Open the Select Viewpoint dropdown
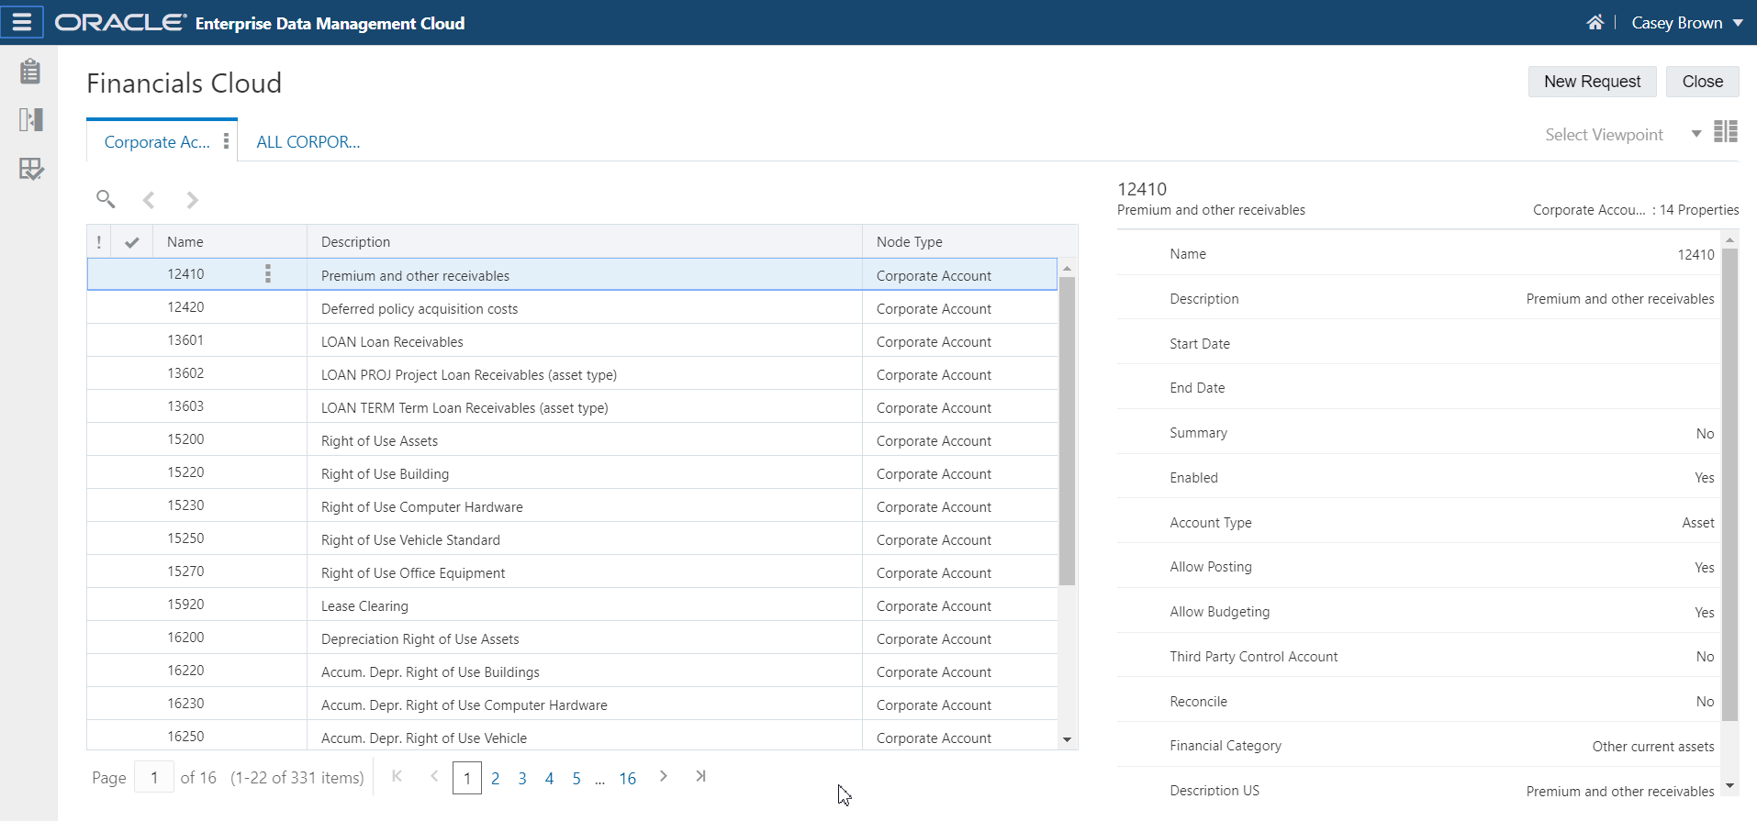Image resolution: width=1757 pixels, height=821 pixels. coord(1623,135)
